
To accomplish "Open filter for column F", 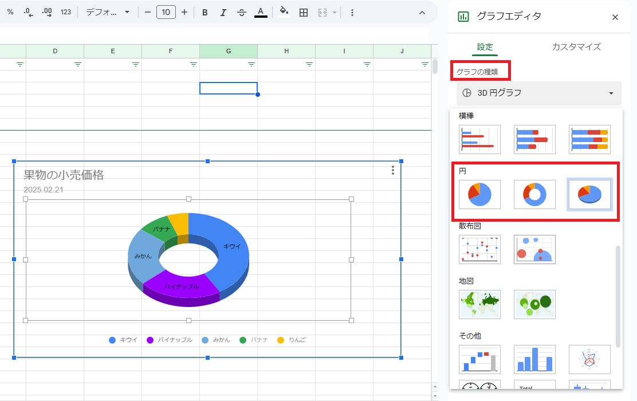I will pos(194,64).
